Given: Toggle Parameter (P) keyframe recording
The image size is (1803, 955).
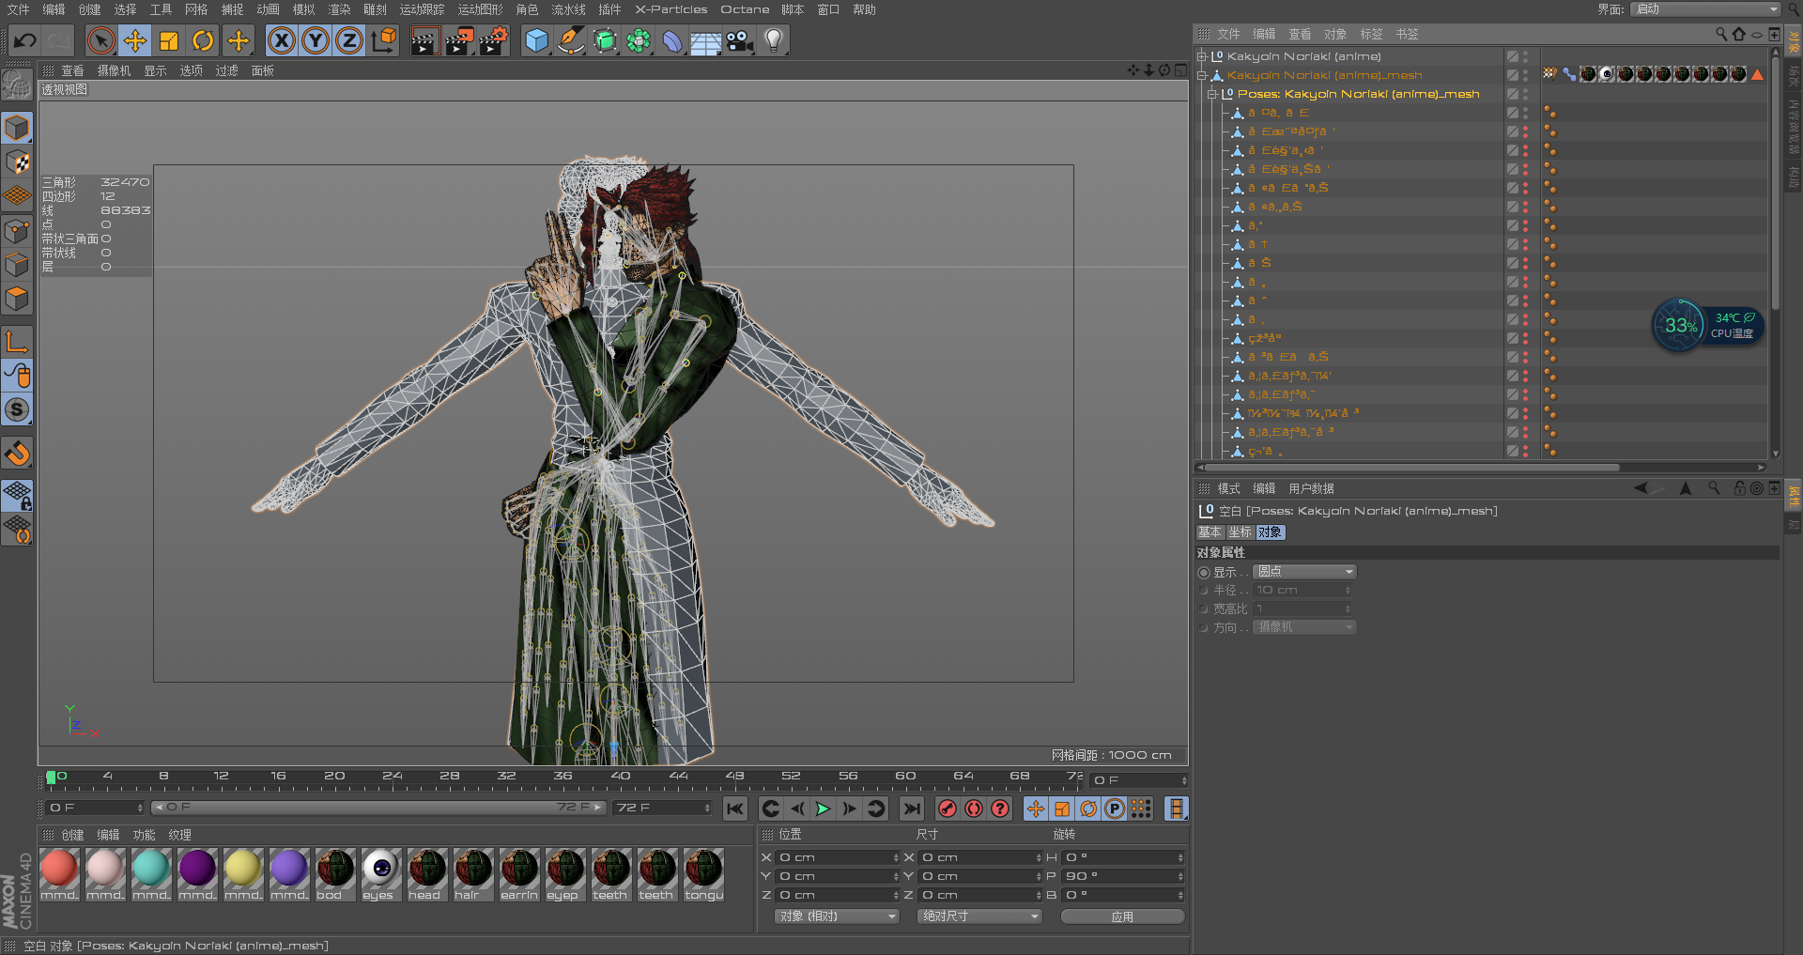Looking at the screenshot, I should [x=1115, y=809].
